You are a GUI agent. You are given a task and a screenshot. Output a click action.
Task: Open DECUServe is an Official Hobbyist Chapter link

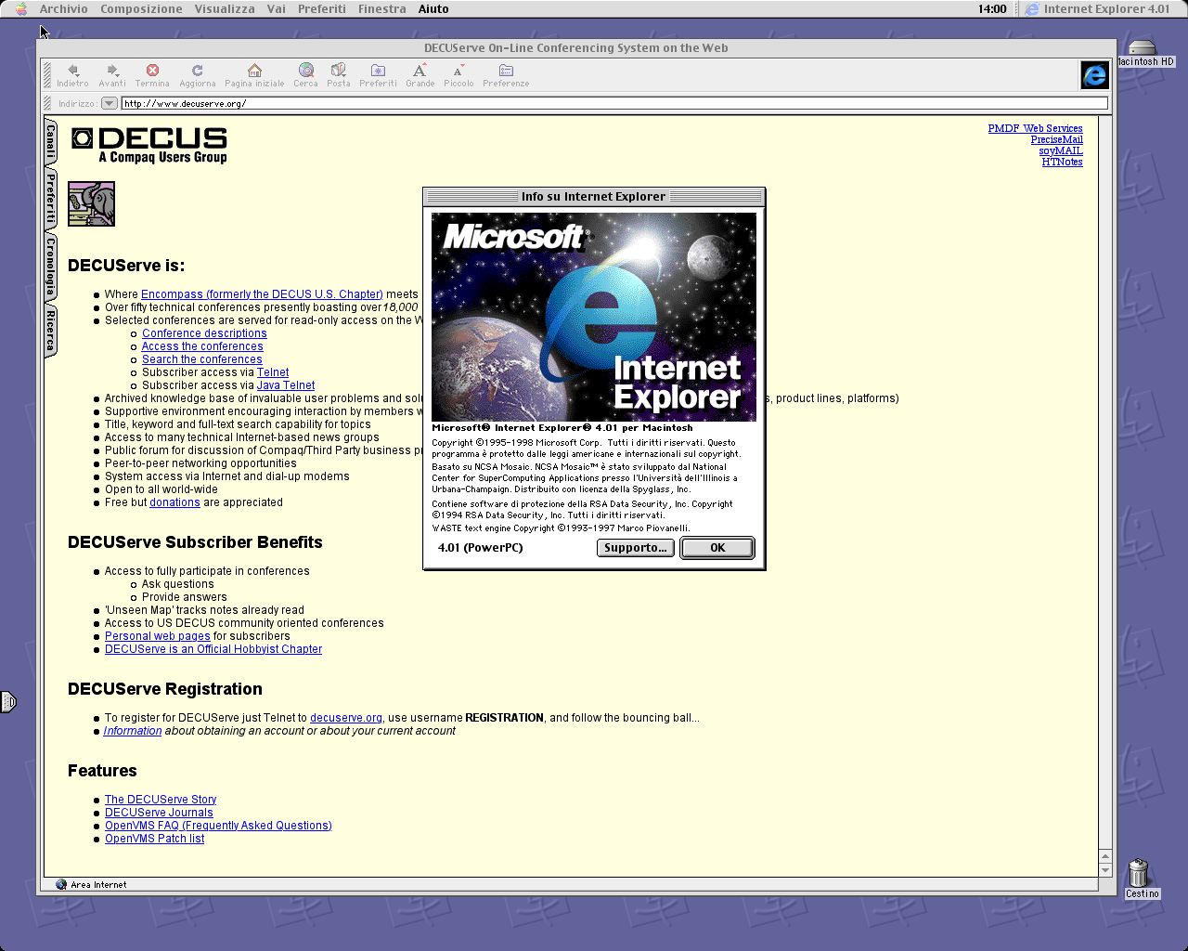[213, 649]
